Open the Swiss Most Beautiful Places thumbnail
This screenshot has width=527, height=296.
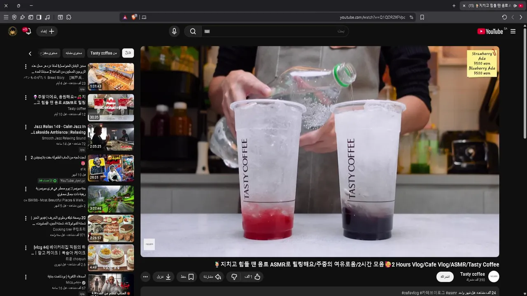(111, 199)
